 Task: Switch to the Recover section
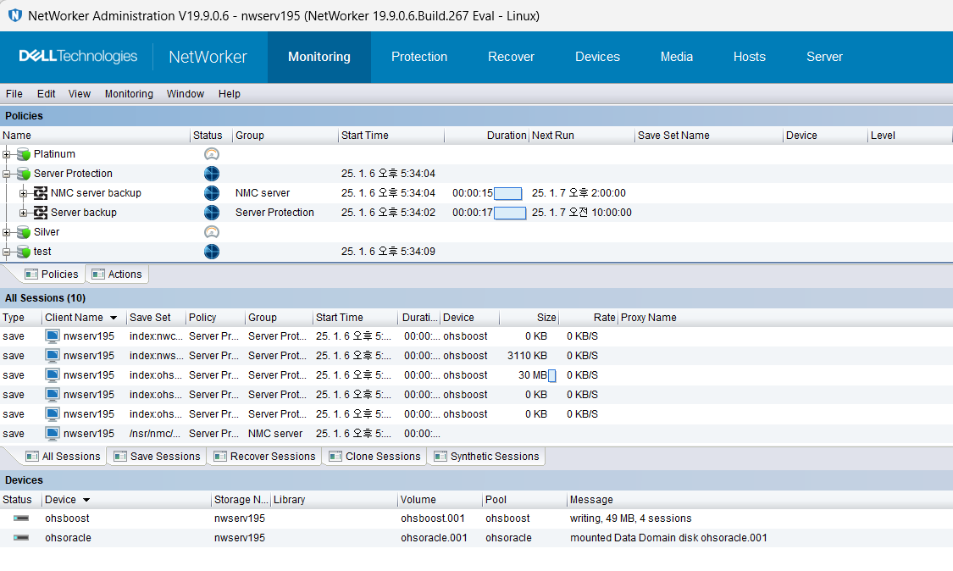tap(511, 57)
